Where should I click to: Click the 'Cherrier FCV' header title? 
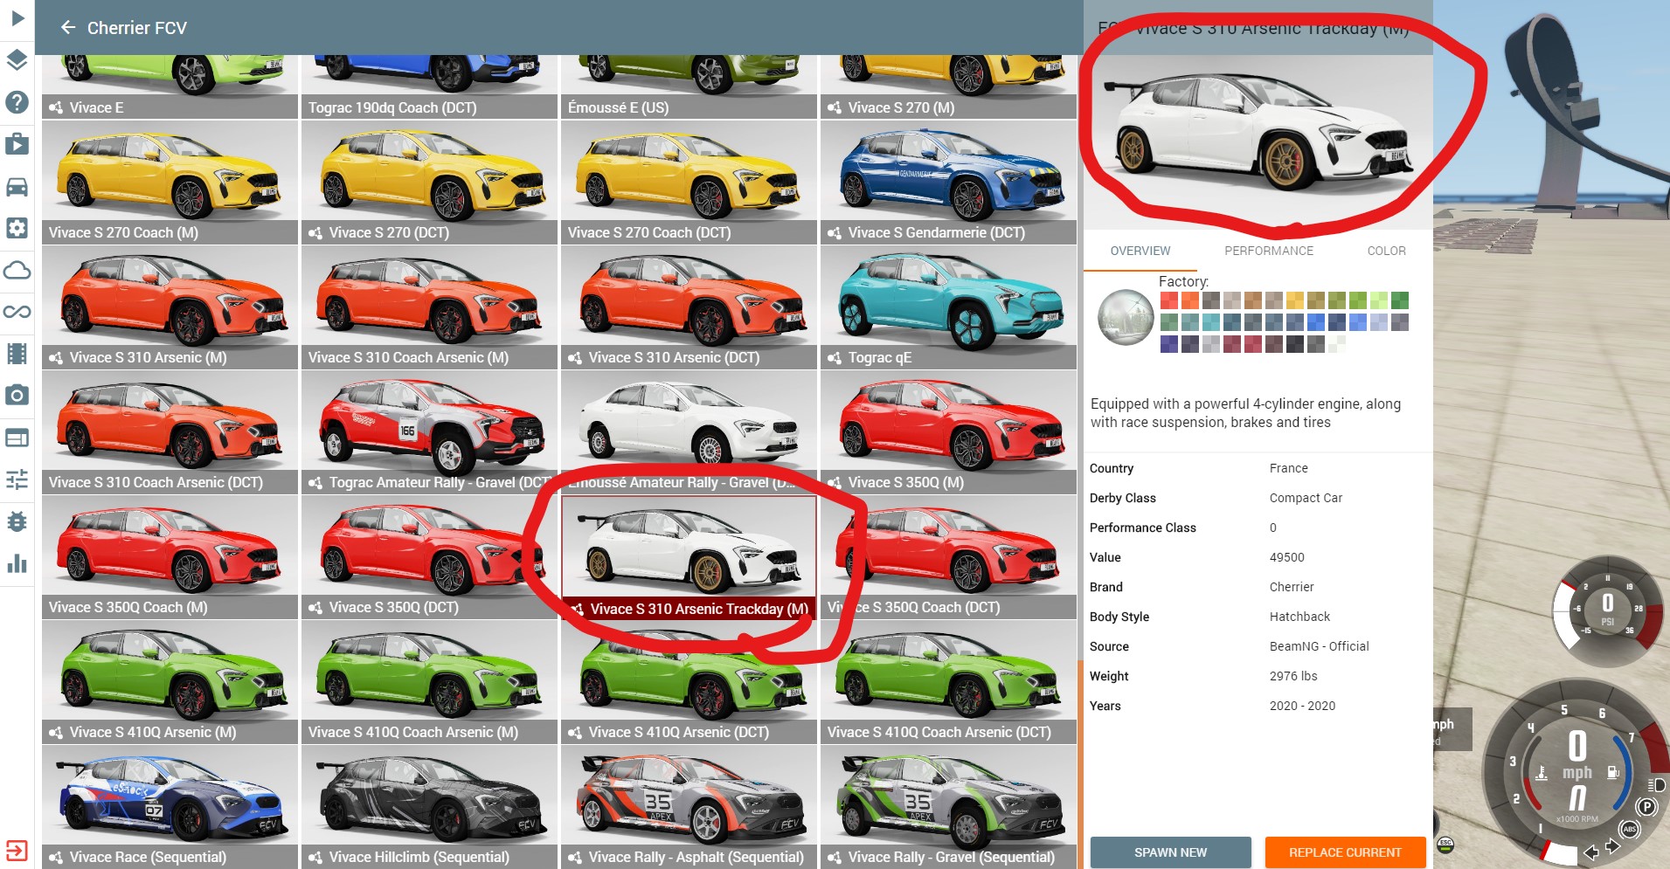point(137,28)
